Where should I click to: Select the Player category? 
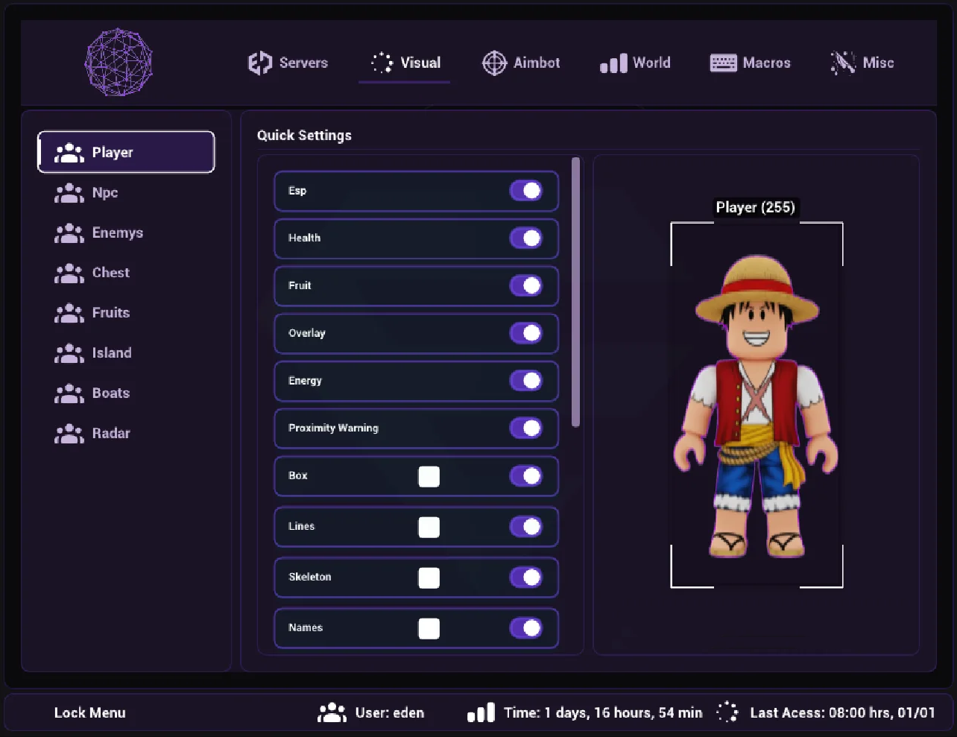pyautogui.click(x=126, y=152)
